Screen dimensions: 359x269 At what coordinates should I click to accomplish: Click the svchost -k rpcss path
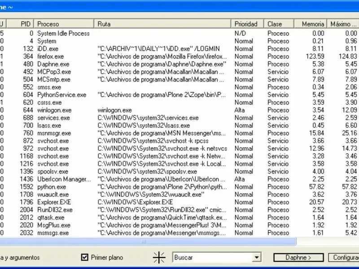click(153, 141)
